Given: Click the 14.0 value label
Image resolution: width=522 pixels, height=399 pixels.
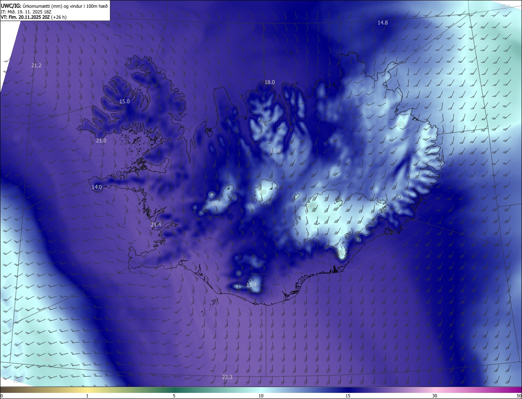Looking at the screenshot, I should click(97, 187).
